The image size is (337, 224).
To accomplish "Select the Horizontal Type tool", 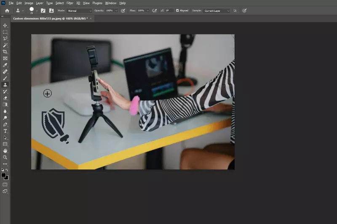I will (5, 131).
